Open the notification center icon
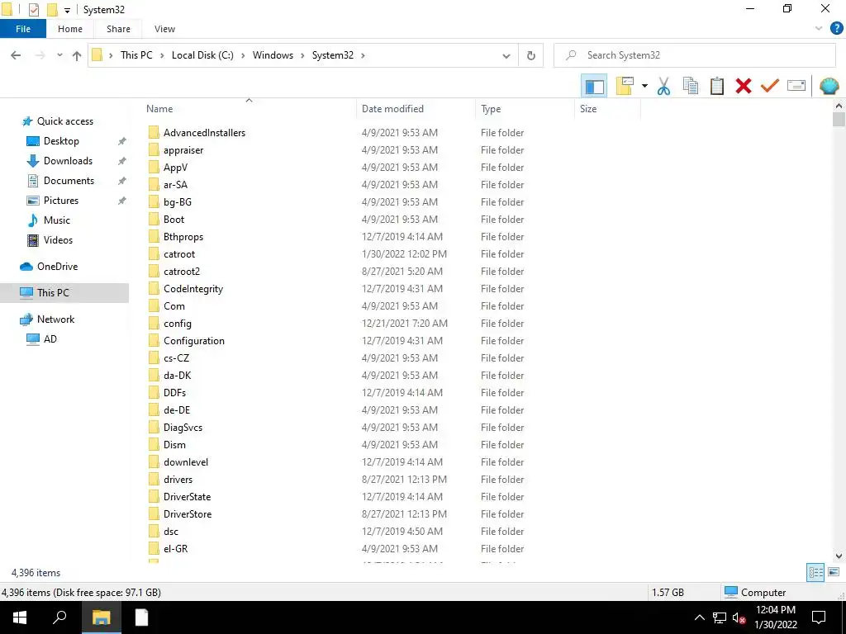 pos(819,617)
